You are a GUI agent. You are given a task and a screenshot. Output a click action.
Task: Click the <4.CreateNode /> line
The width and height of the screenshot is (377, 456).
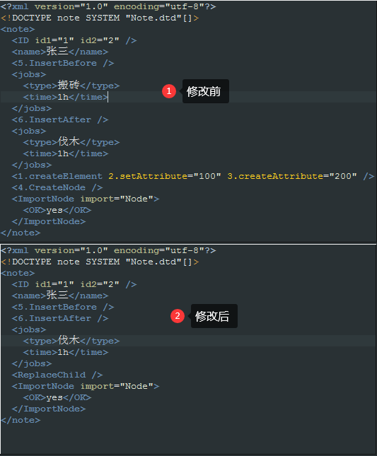tap(57, 187)
